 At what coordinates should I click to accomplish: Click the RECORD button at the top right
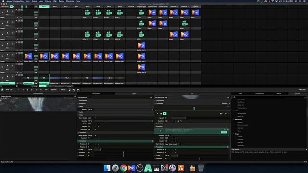302,90
